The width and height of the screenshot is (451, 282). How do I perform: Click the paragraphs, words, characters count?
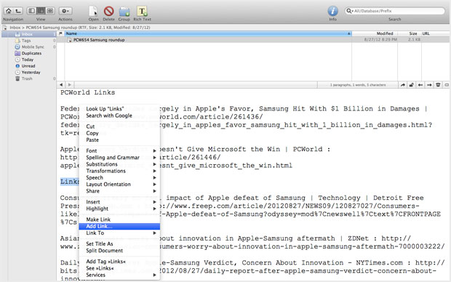click(358, 85)
